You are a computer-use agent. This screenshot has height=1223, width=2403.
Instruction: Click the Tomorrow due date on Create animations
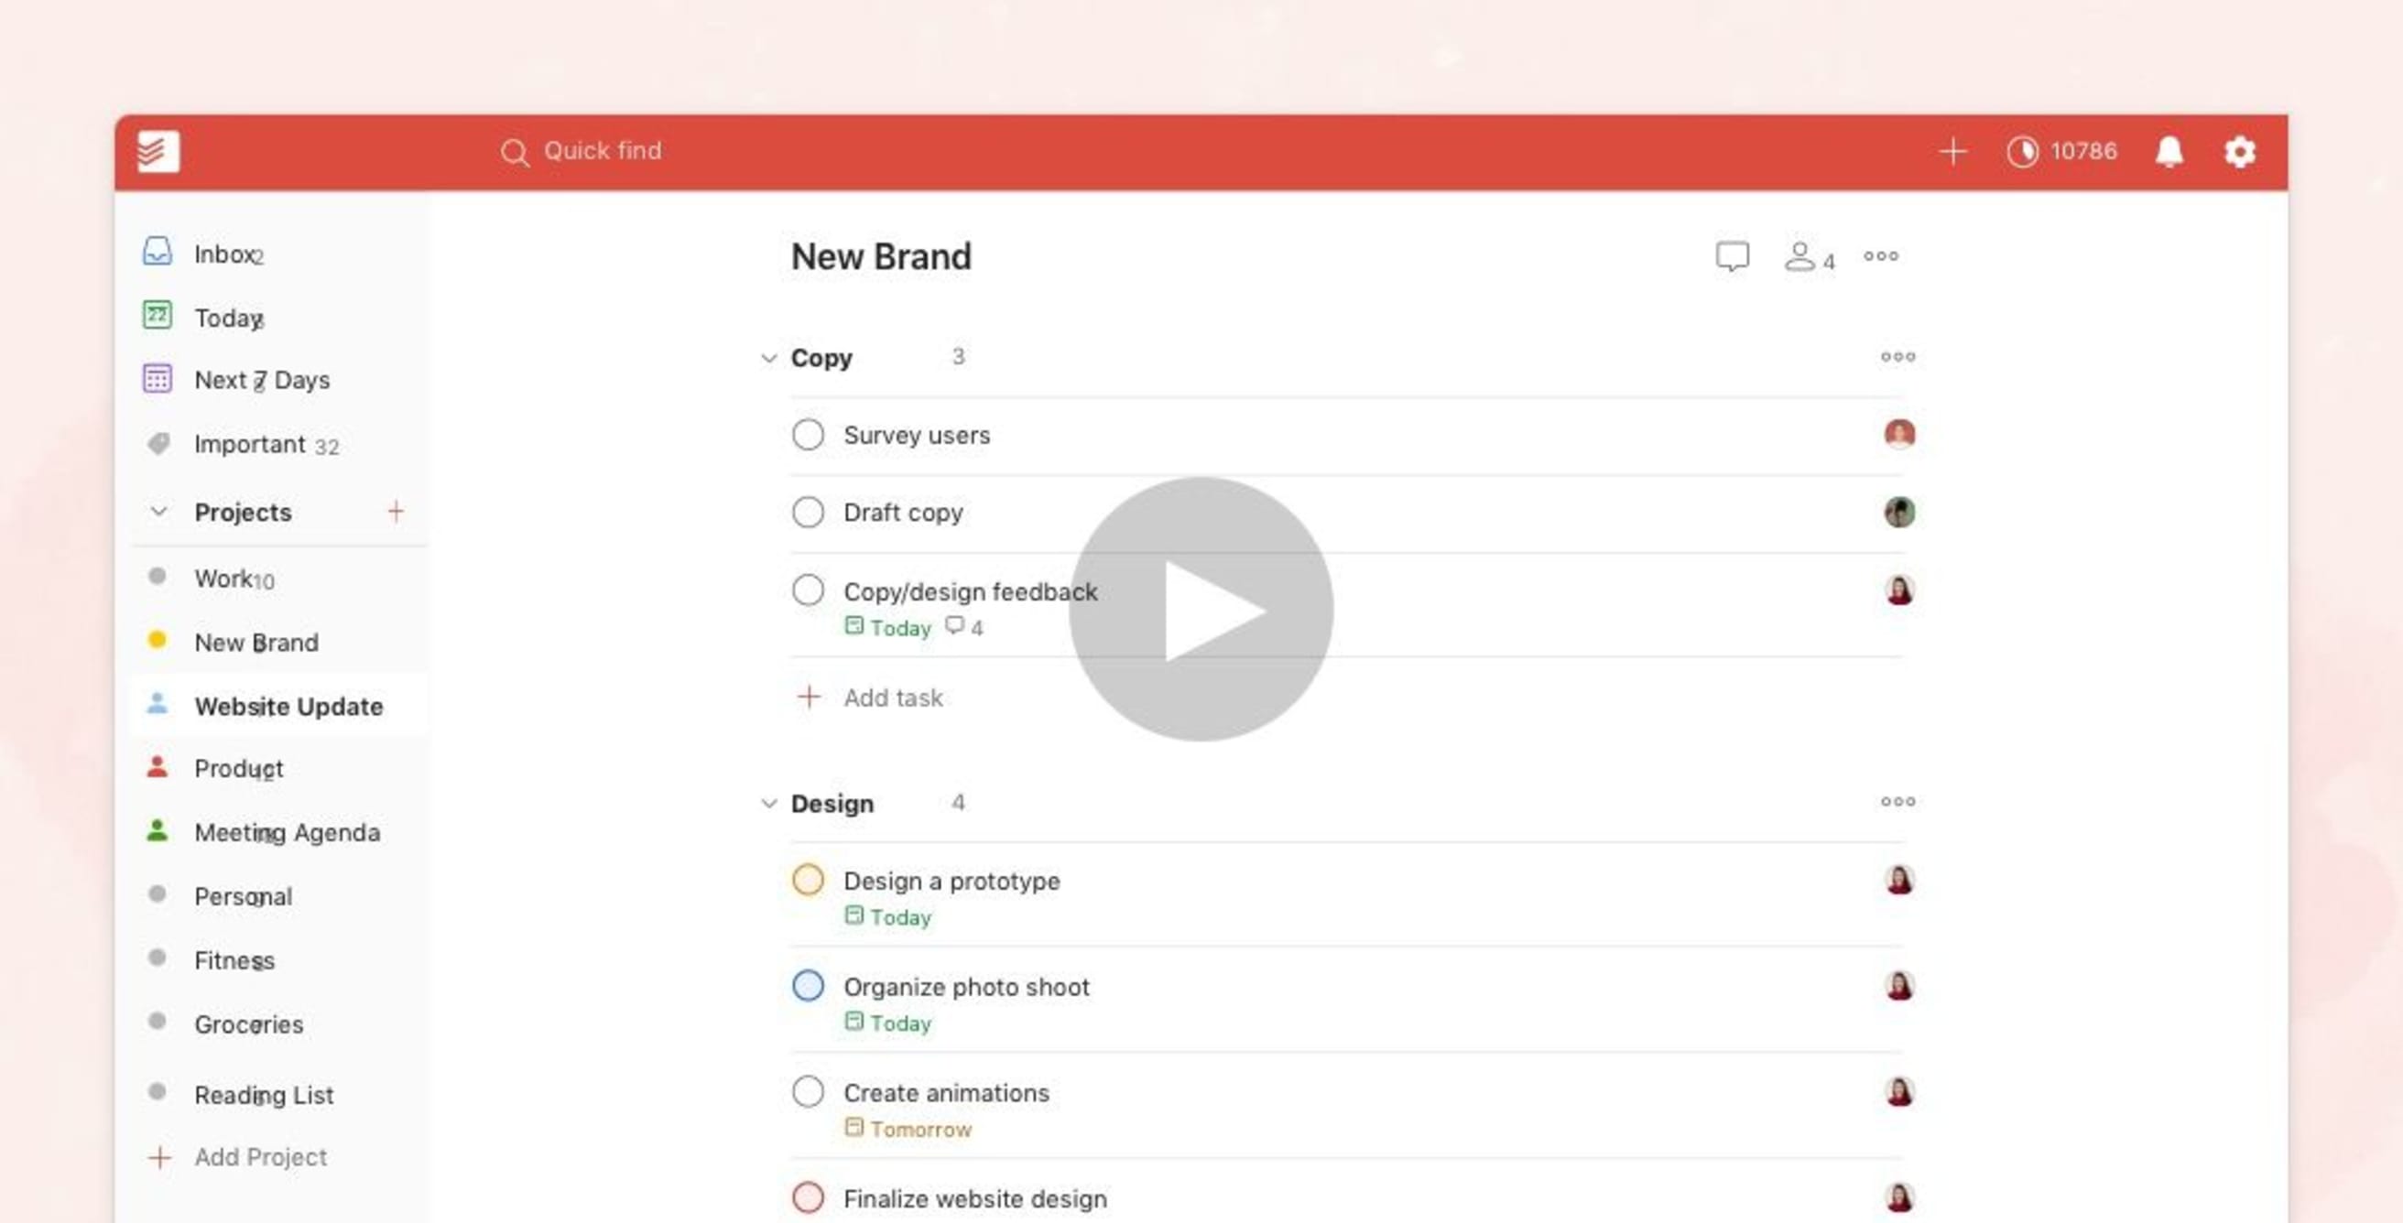click(908, 1129)
